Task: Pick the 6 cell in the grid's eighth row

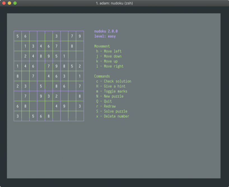Action: [18, 106]
